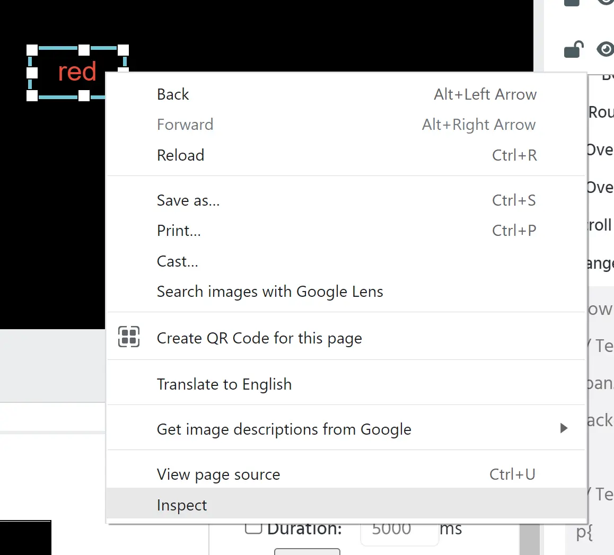This screenshot has height=555, width=614.
Task: Click the top-right resize handle of red text
Action: [122, 50]
